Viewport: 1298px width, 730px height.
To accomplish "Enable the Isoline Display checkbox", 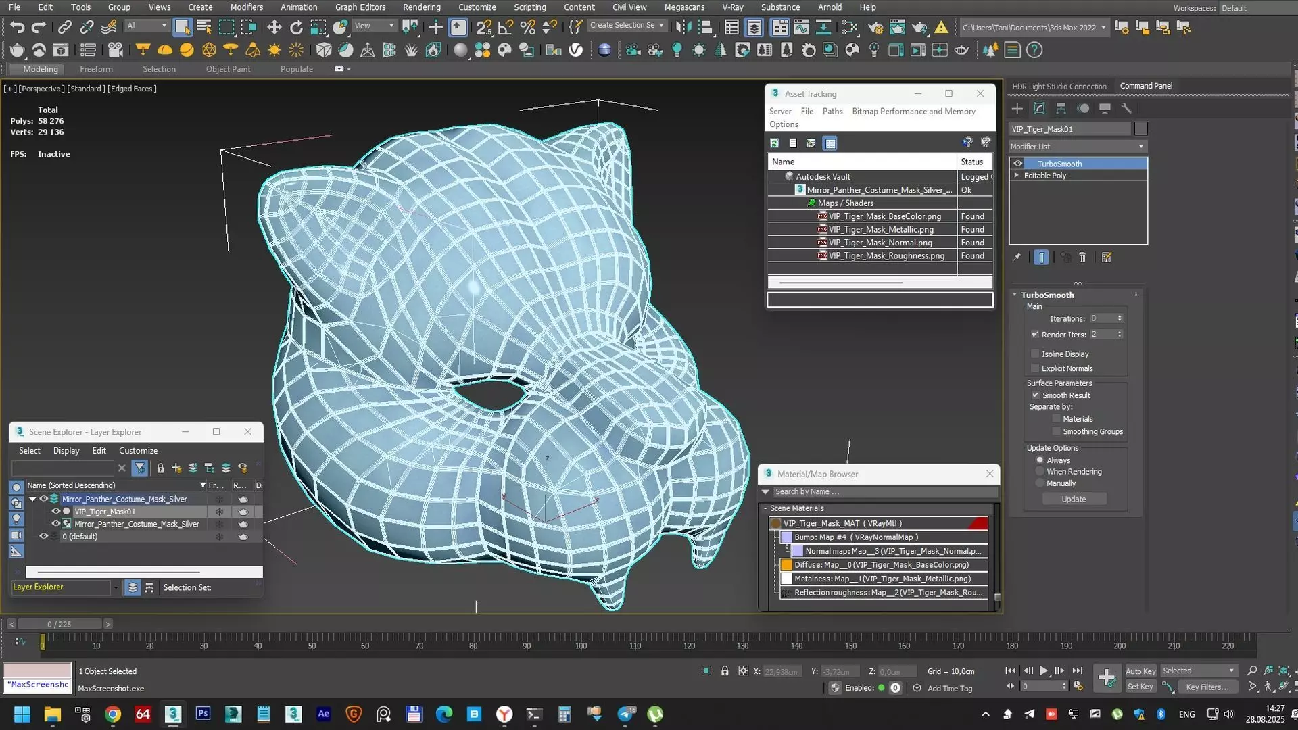I will (1035, 354).
